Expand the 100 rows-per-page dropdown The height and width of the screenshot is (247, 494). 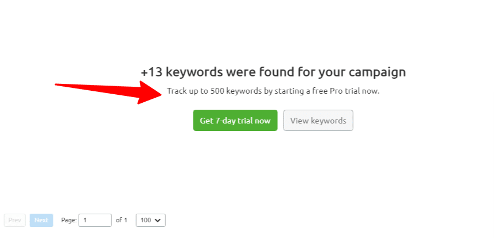point(150,220)
